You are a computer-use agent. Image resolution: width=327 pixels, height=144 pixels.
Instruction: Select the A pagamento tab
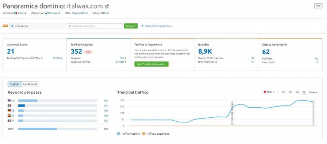pyautogui.click(x=30, y=84)
